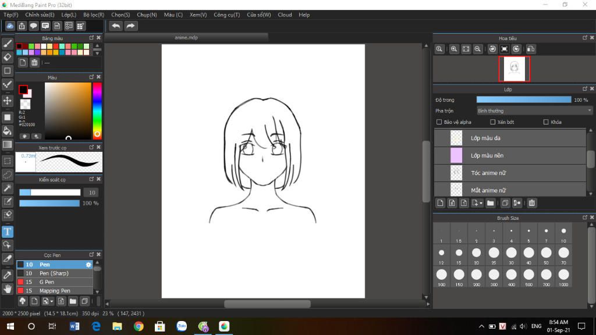Choose the Text tool

click(8, 231)
